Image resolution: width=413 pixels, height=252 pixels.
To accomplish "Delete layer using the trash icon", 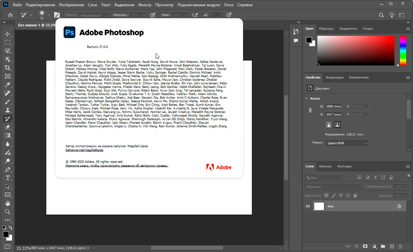I will (x=401, y=246).
